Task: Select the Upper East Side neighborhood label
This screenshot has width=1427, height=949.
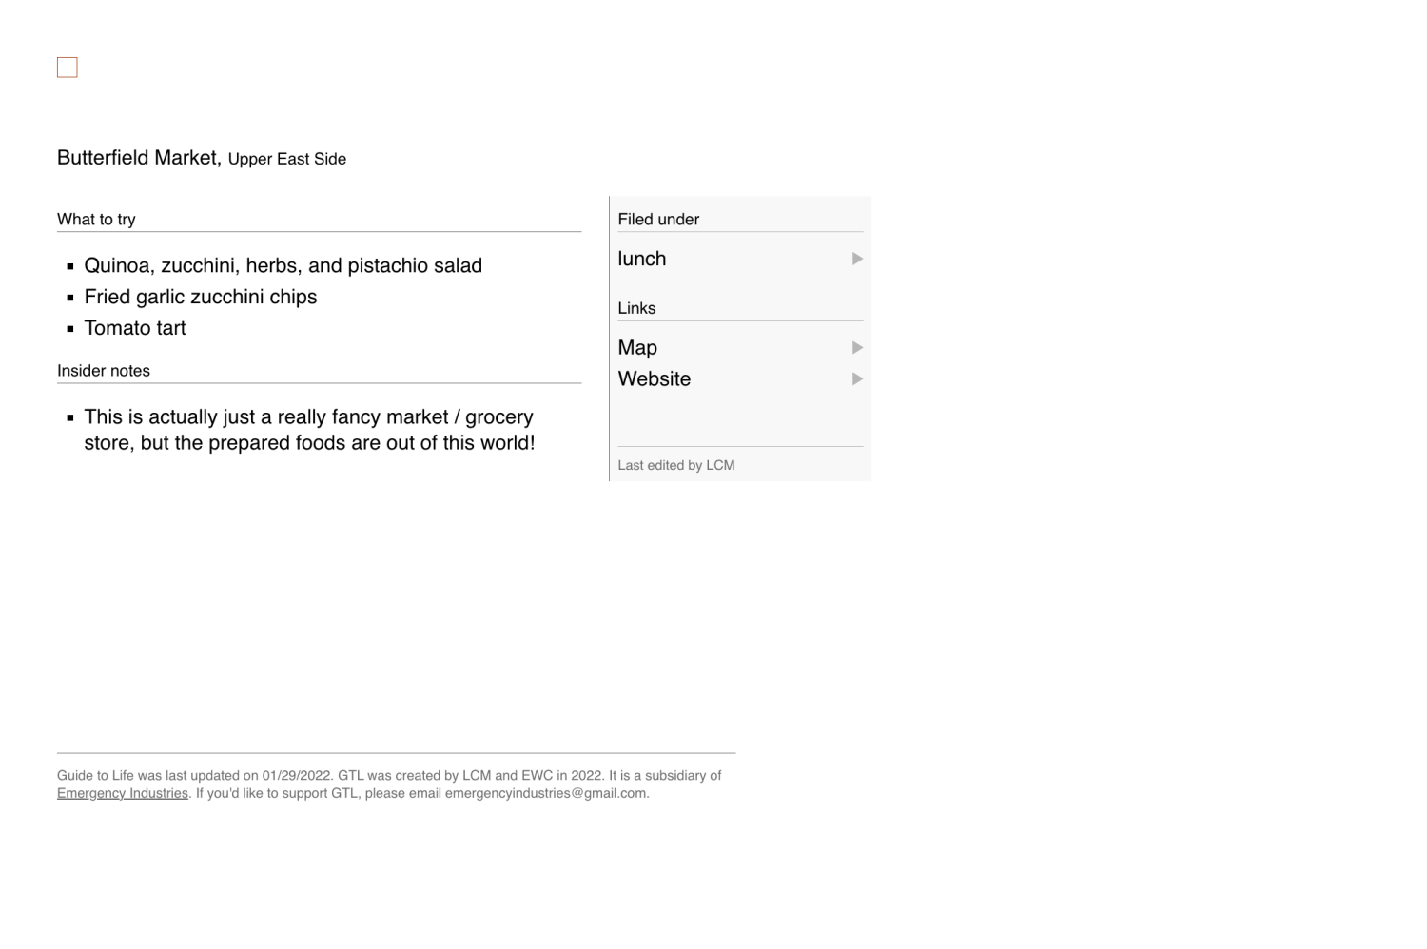Action: coord(287,160)
